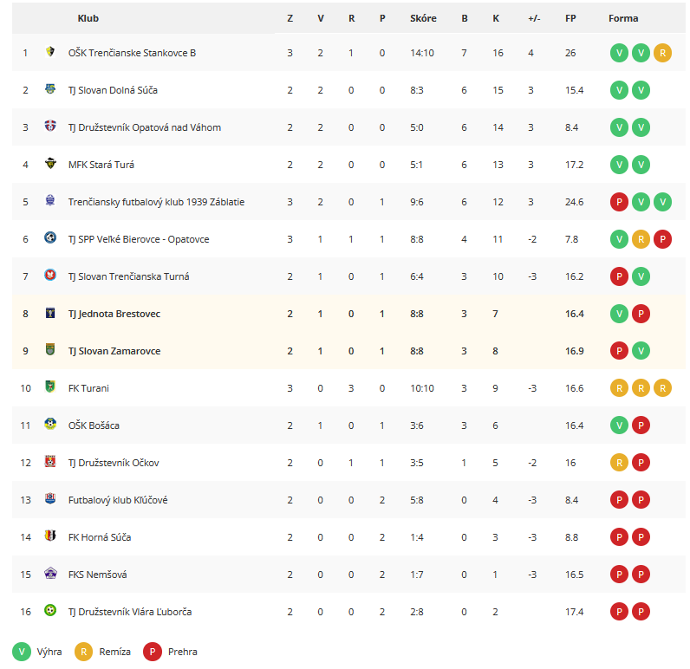This screenshot has width=690, height=669.
Task: Open TJ Družstevník Opatová nad Váhom page
Action: point(145,127)
